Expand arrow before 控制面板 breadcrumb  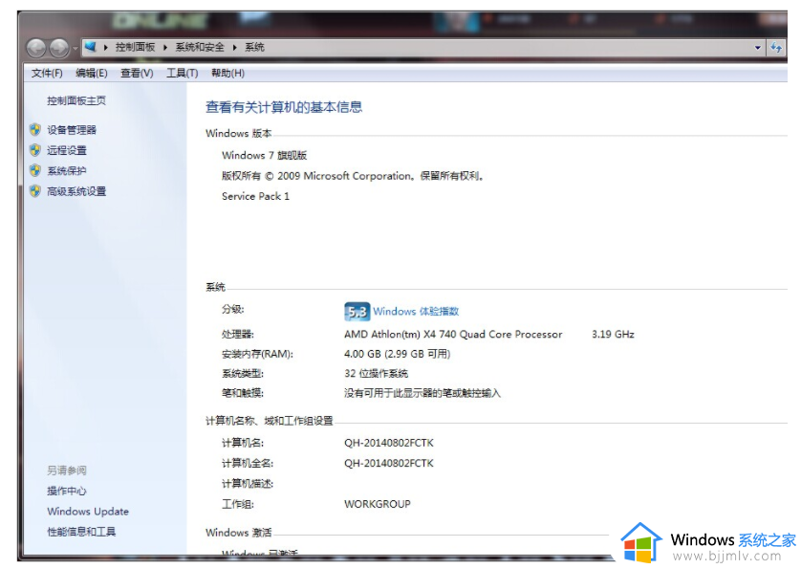pos(105,48)
